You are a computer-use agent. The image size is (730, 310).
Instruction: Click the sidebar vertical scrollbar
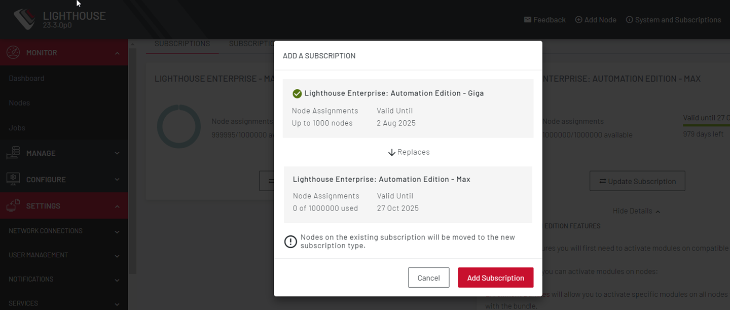click(132, 160)
